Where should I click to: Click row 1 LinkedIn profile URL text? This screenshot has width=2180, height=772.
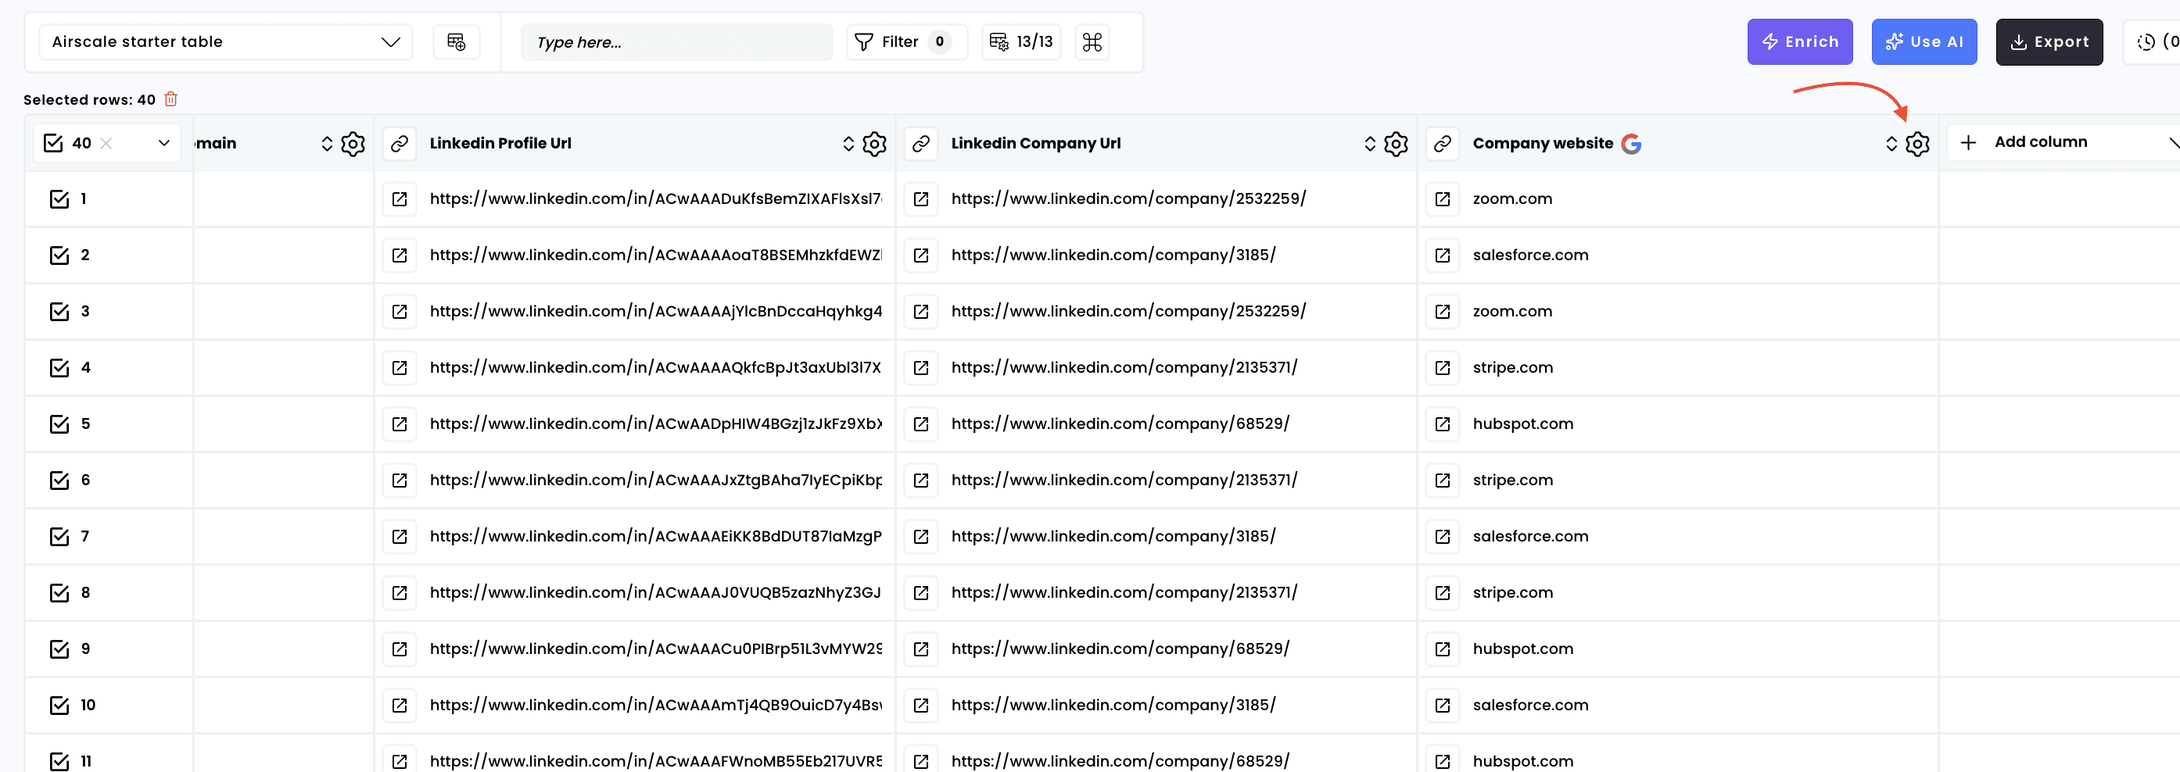pos(655,198)
